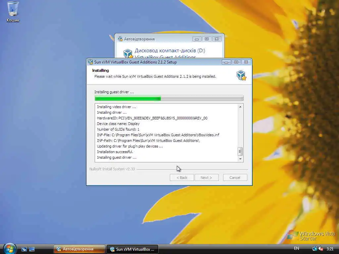Image resolution: width=339 pixels, height=254 pixels.
Task: Click the AutoPlay window title icon
Action: point(120,39)
